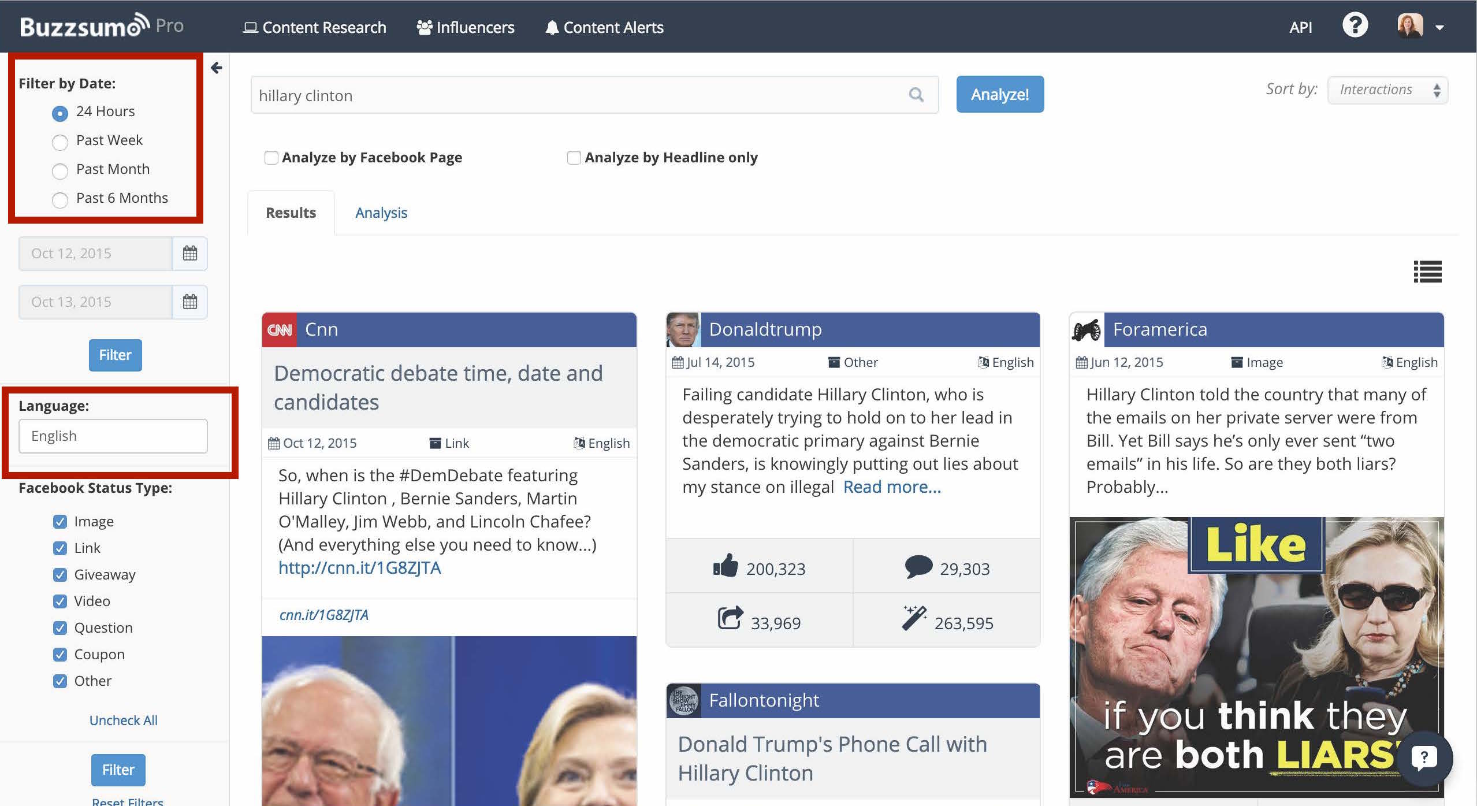
Task: Click calendar icon beside Jun 12, 2015
Action: tap(1082, 362)
